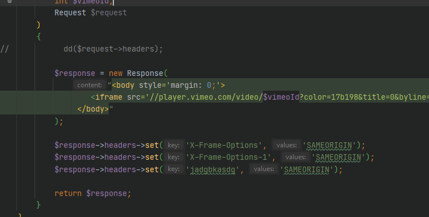Click the iframe tag name in the string
Screen dimensions: 429x217
coord(109,97)
